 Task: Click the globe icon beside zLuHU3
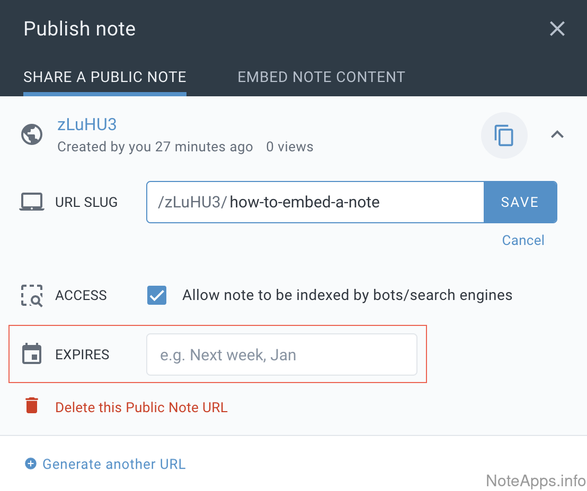32,134
